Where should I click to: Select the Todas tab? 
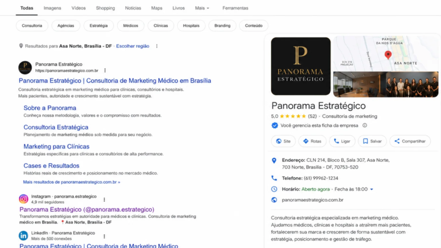[x=27, y=8]
